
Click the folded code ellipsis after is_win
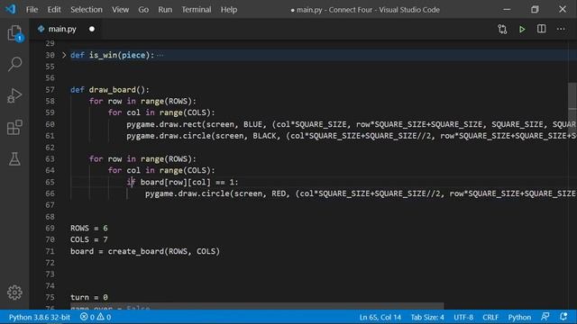[x=160, y=56]
